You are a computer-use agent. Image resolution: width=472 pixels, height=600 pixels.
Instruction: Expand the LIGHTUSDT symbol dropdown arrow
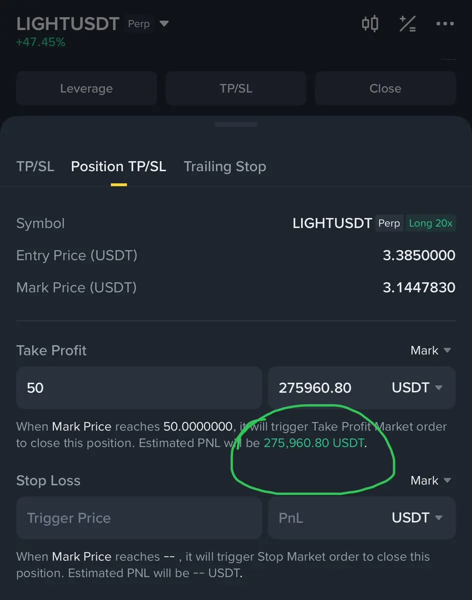(164, 24)
